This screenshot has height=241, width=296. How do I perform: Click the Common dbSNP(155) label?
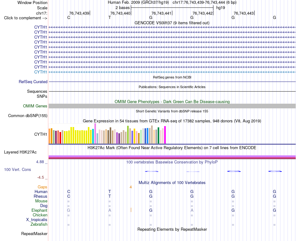(27, 116)
